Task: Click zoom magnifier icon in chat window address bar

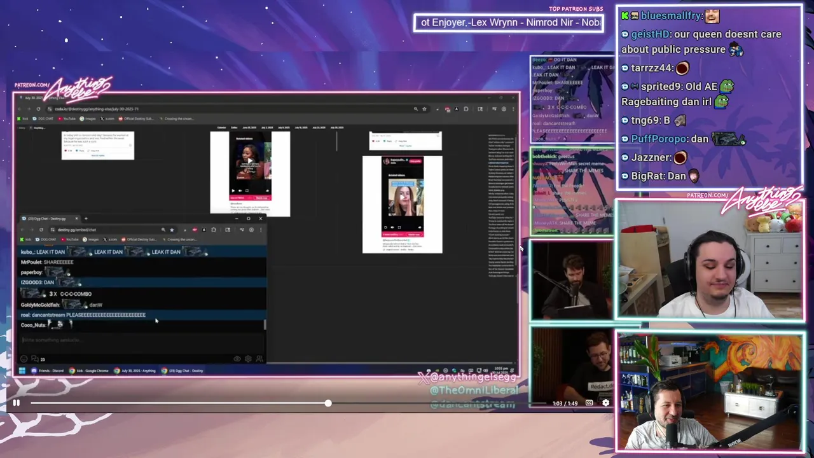Action: (163, 230)
